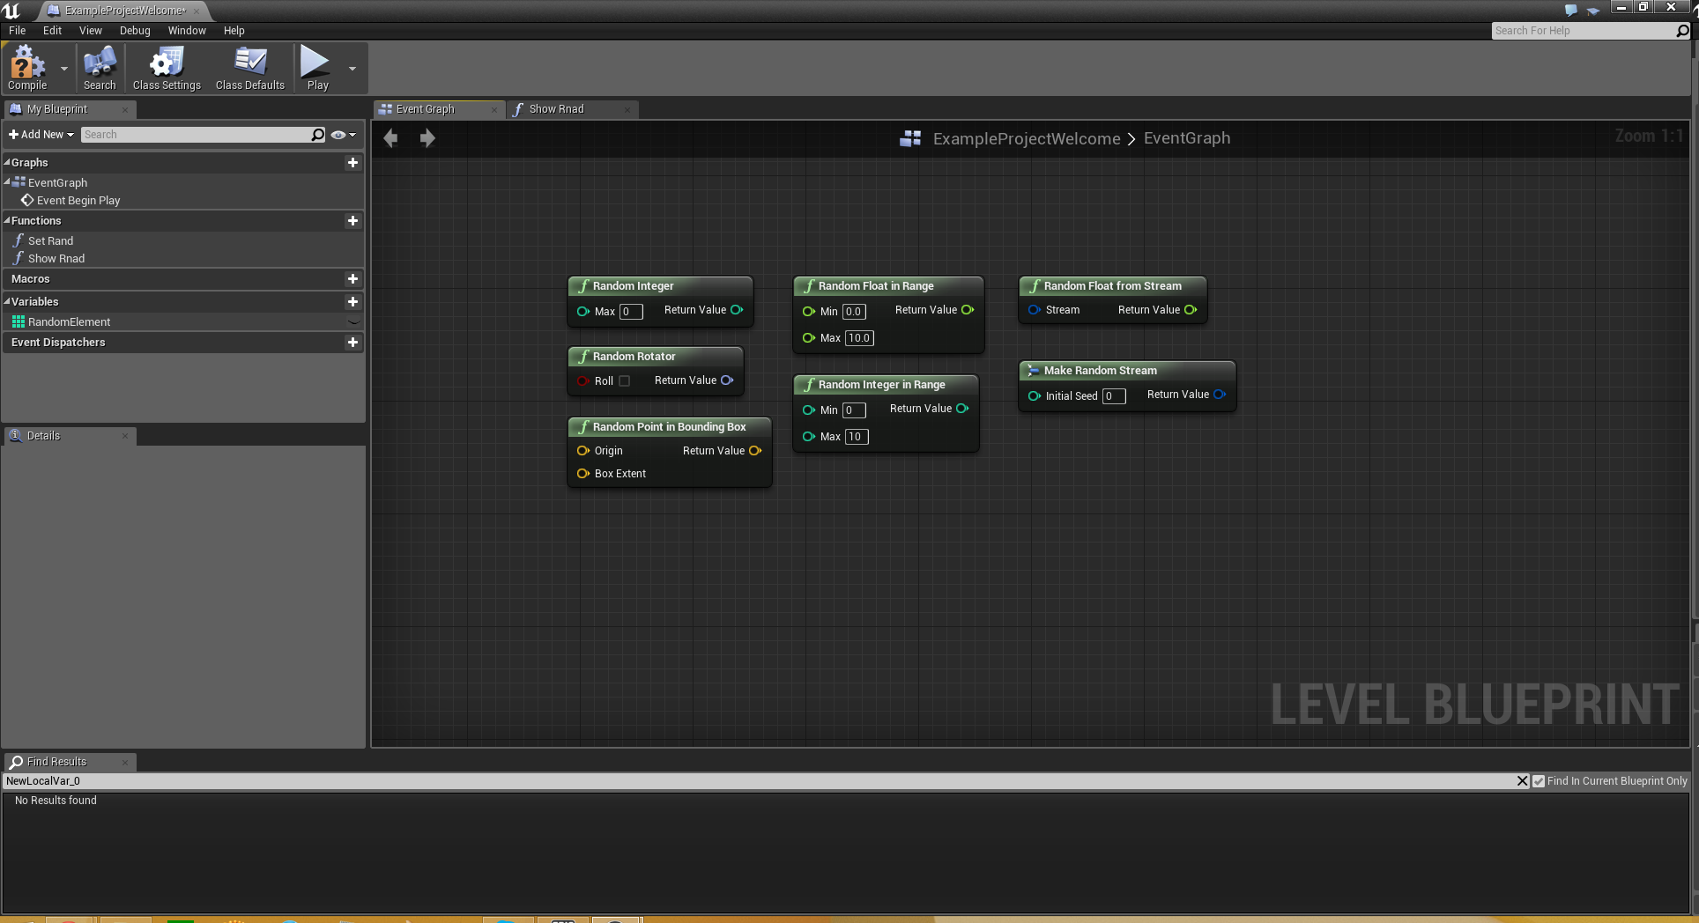The height and width of the screenshot is (923, 1699).
Task: Click the Search For Help field
Action: tap(1584, 31)
